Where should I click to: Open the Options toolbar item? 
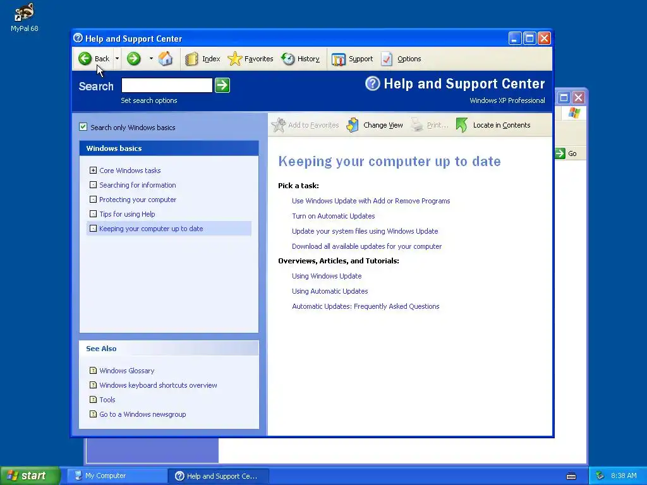[x=401, y=59]
